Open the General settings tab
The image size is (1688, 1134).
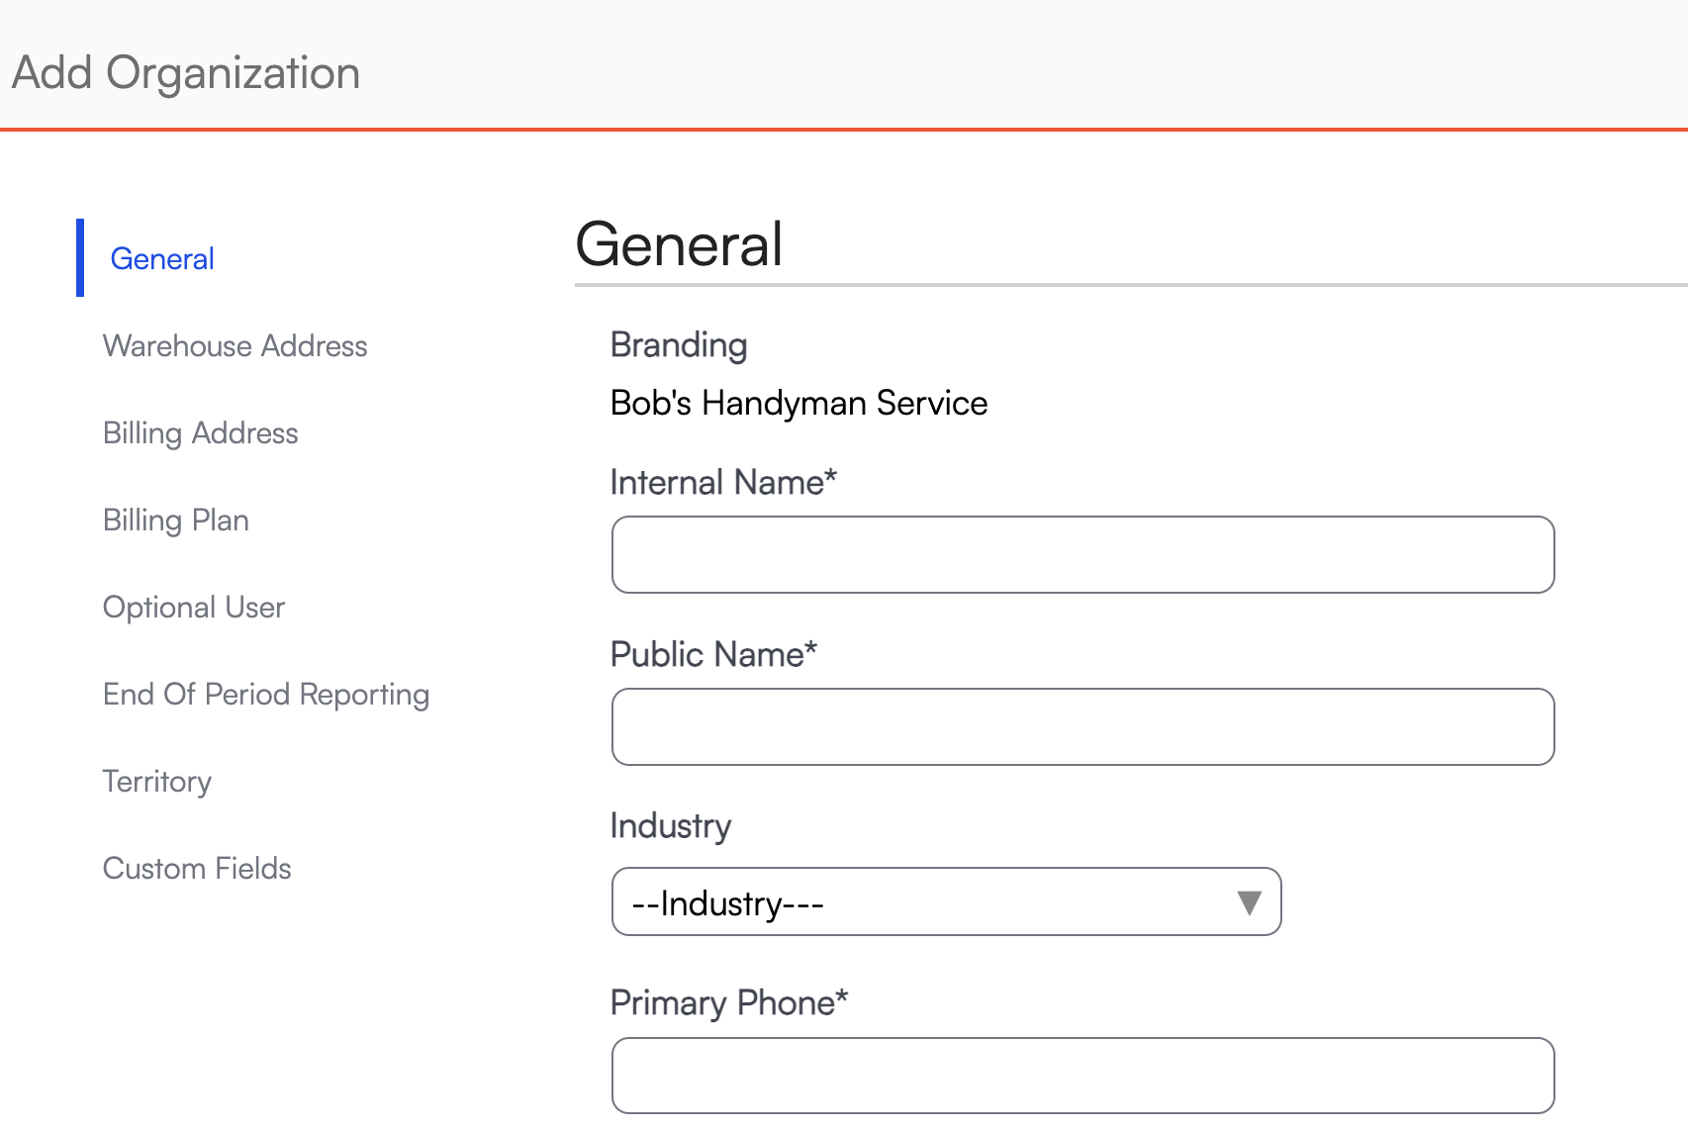point(162,258)
